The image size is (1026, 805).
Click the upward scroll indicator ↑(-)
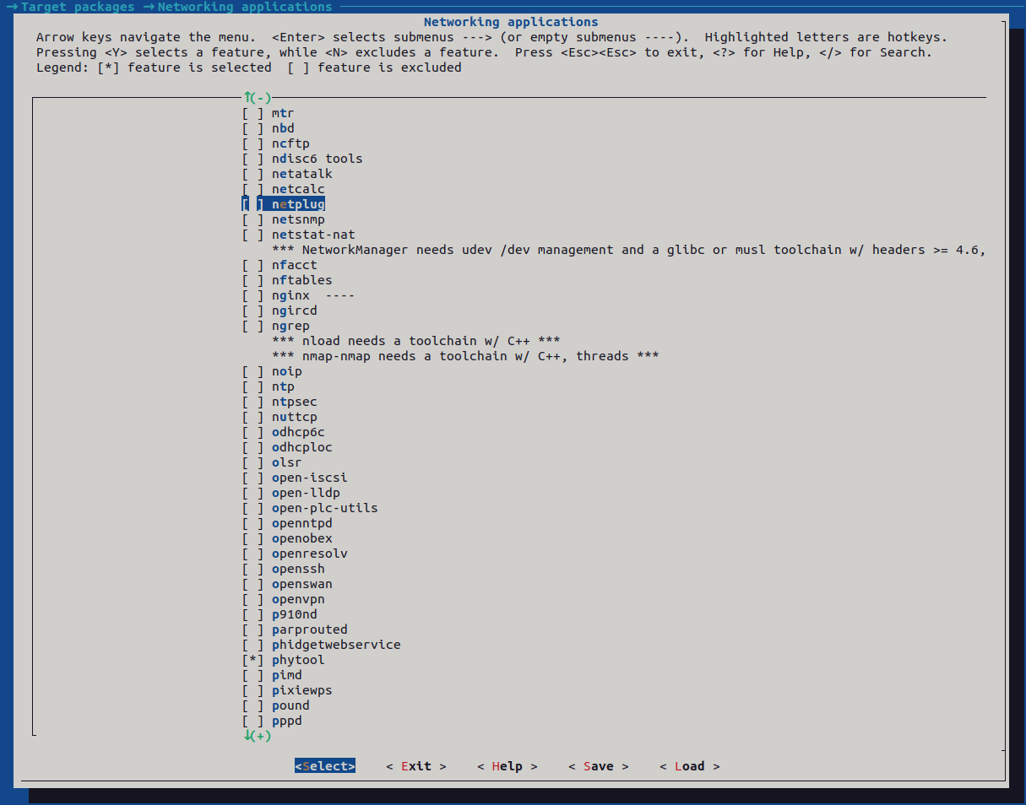click(257, 98)
